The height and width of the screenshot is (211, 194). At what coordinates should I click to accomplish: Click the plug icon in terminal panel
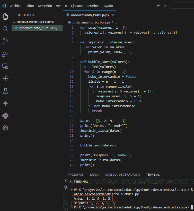[x=66, y=187]
